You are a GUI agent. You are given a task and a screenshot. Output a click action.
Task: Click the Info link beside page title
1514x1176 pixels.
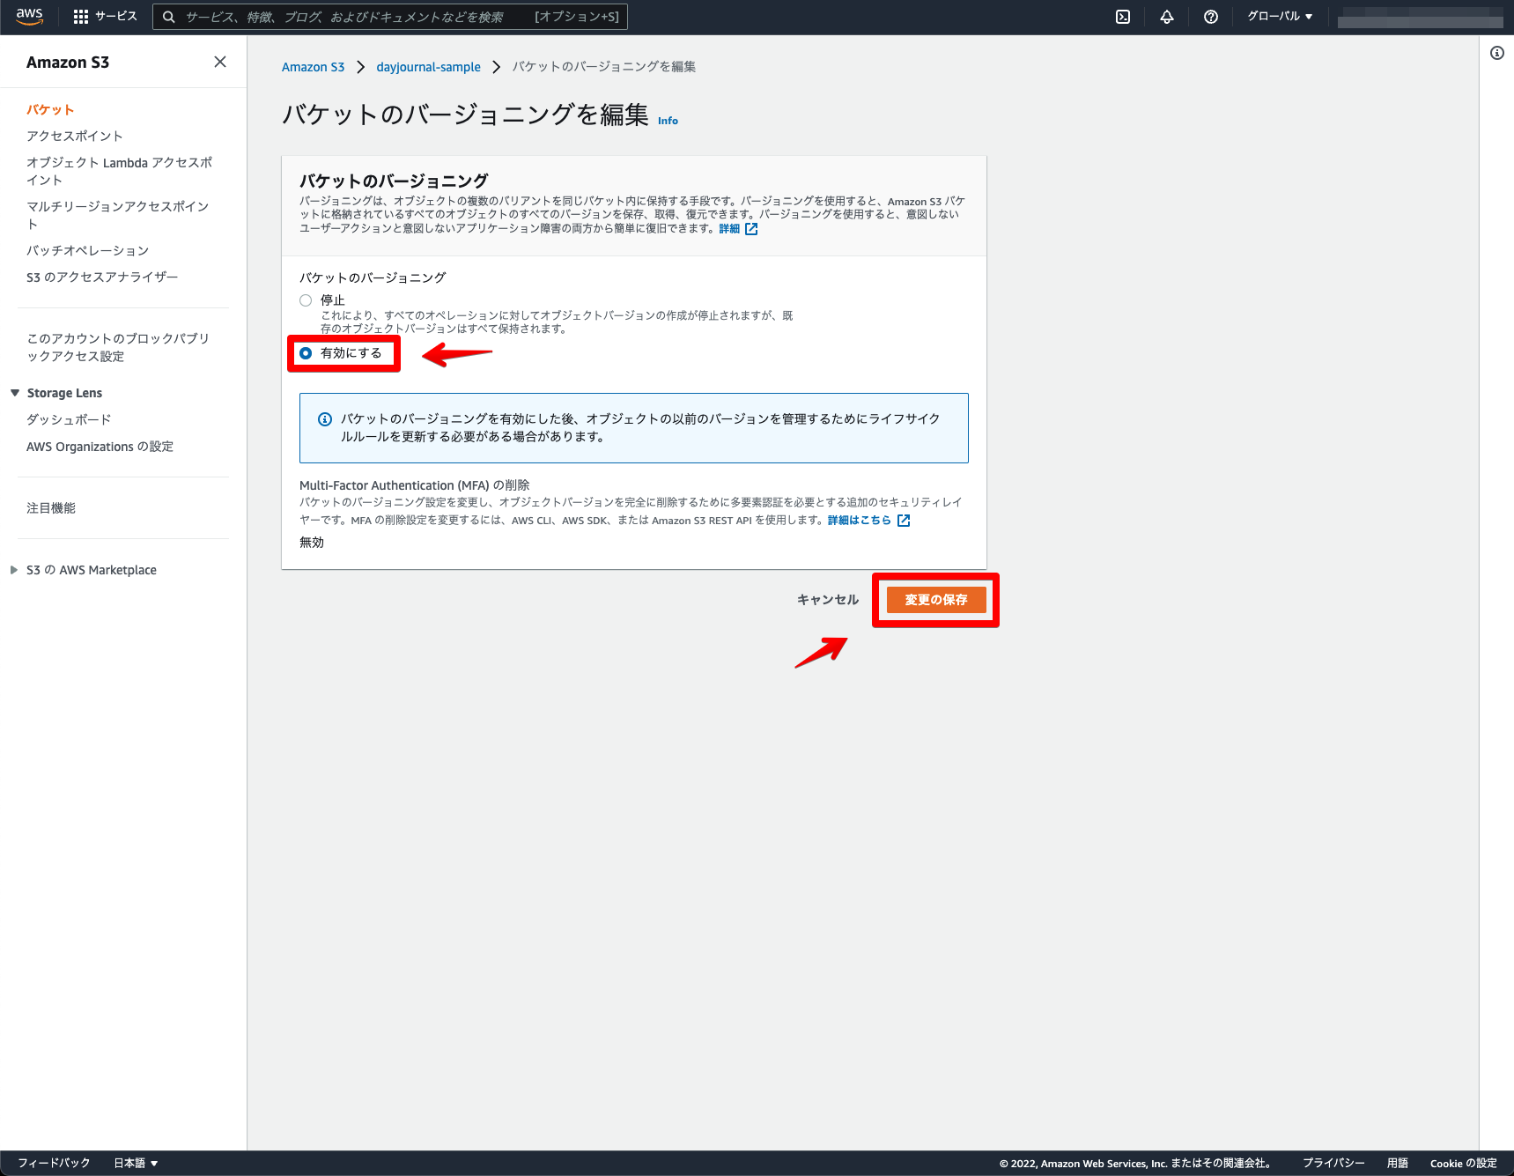pos(668,121)
